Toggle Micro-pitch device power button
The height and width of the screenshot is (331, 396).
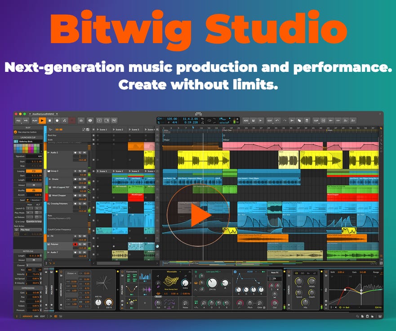(61, 272)
